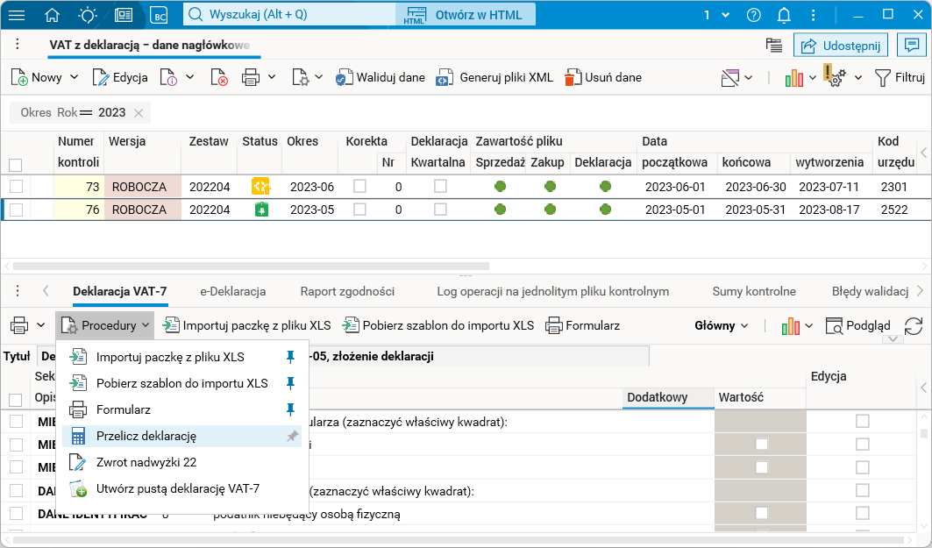Click the upper table horizontal scrollbar
932x548 pixels.
pos(251,267)
